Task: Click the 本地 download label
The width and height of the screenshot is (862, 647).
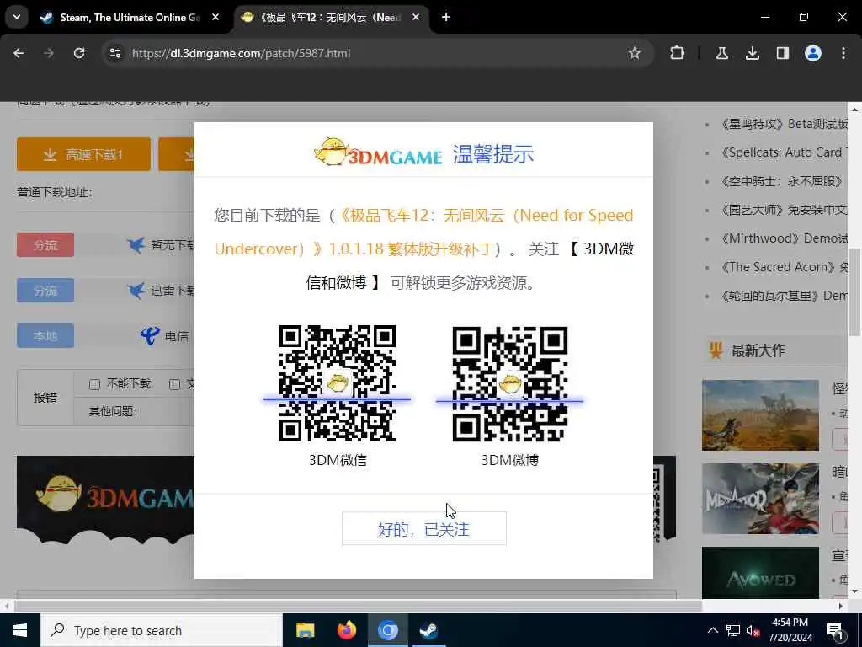Action: tap(45, 335)
